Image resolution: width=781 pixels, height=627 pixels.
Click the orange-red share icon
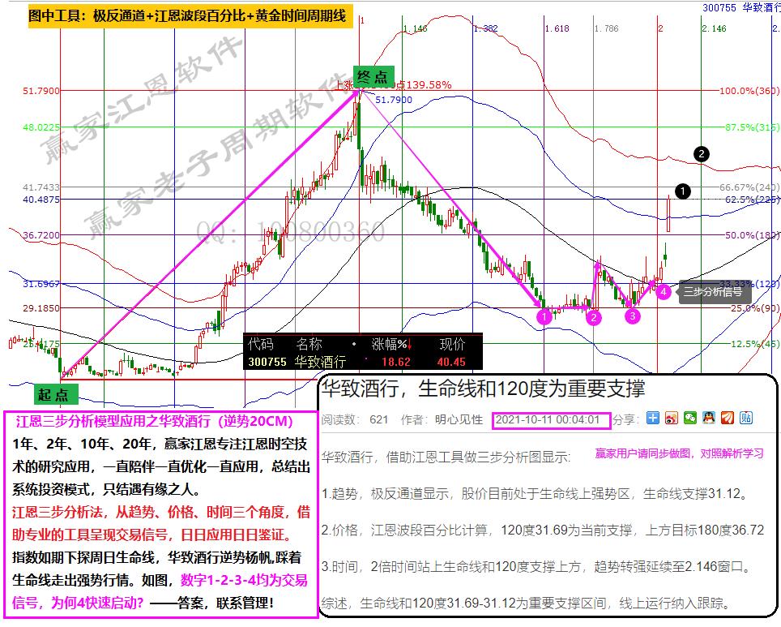727,419
